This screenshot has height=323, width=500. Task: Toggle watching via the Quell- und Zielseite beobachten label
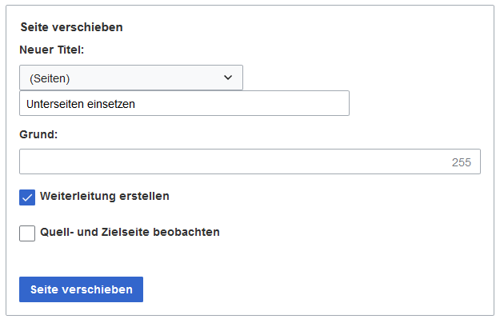(x=130, y=232)
